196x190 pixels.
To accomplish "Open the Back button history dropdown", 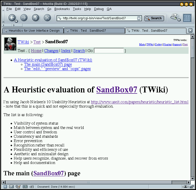I will [x=16, y=21].
